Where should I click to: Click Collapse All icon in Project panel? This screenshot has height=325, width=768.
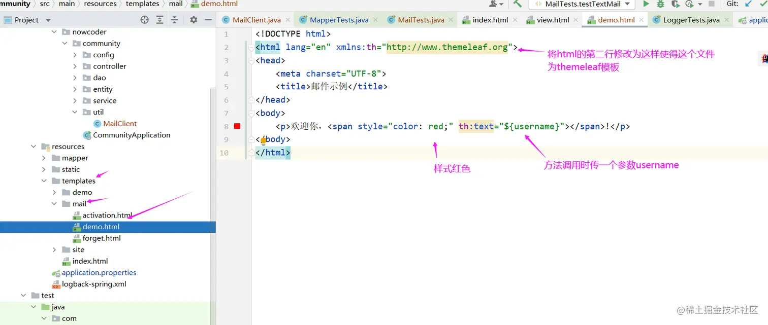(x=174, y=20)
